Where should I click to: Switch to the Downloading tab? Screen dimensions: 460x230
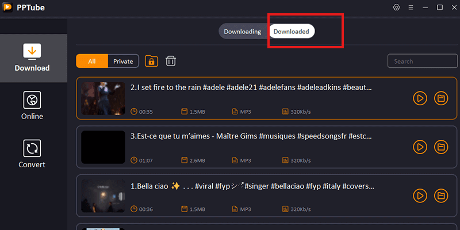[242, 32]
